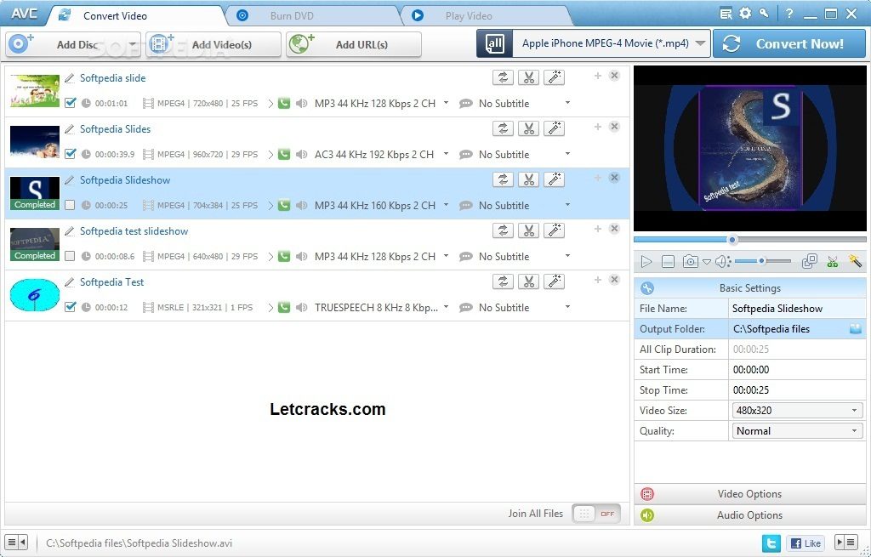Open subtitle dropdown for Softpedia Slideshow
The height and width of the screenshot is (557, 871).
tap(567, 205)
